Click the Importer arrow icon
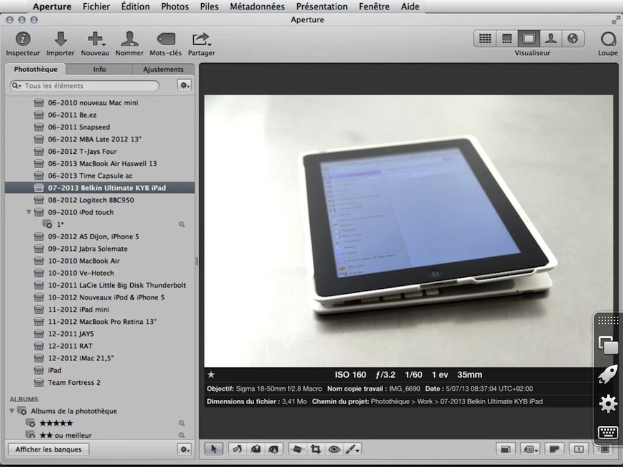 tap(60, 39)
